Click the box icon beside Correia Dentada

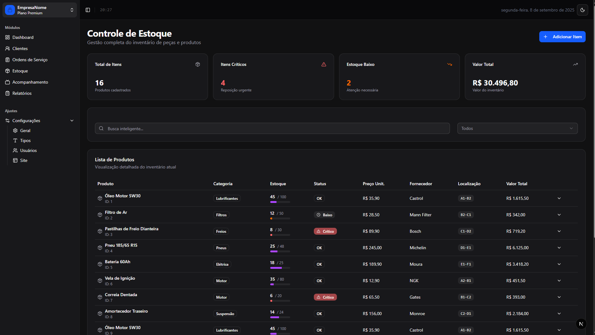click(100, 297)
